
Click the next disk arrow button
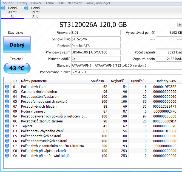180,25
